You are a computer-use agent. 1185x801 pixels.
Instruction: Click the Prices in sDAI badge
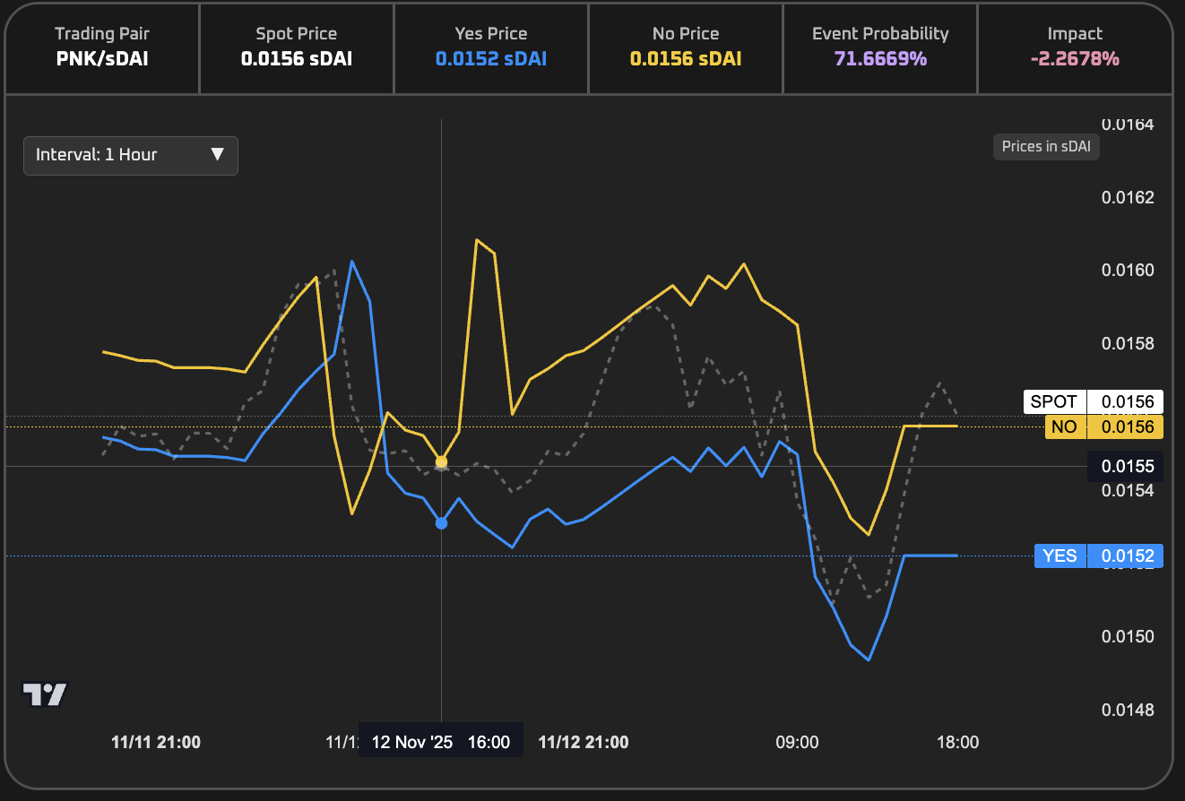[x=1045, y=147]
